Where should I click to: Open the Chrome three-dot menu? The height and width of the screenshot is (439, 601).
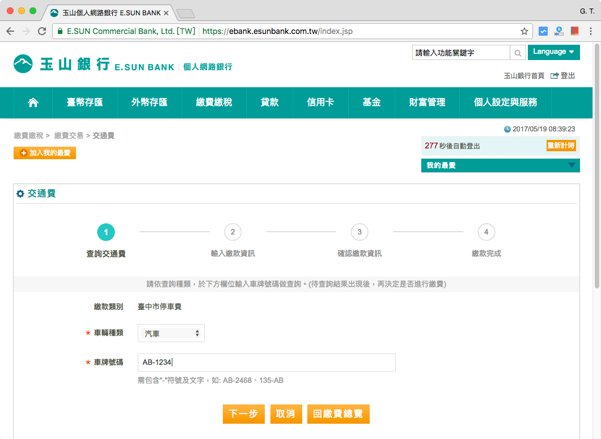click(591, 31)
